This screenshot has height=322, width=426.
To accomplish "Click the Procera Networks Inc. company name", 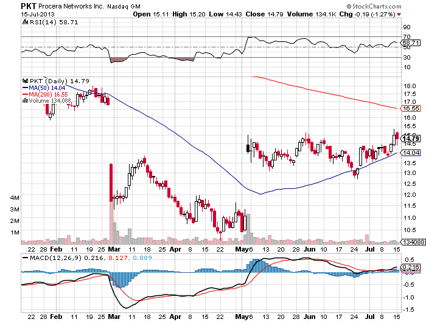I will click(71, 6).
